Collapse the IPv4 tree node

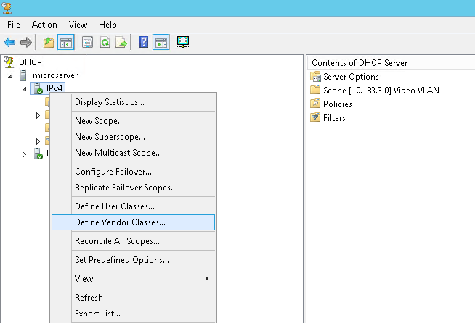click(x=24, y=89)
